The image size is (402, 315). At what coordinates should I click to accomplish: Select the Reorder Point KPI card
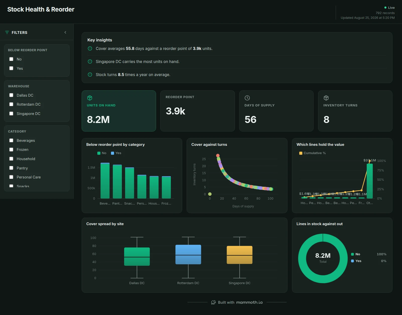coord(197,111)
